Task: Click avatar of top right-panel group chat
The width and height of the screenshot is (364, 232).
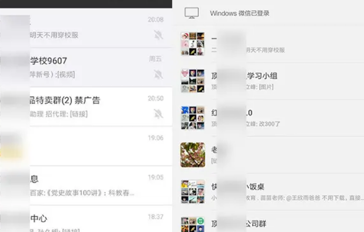Action: pyautogui.click(x=193, y=44)
